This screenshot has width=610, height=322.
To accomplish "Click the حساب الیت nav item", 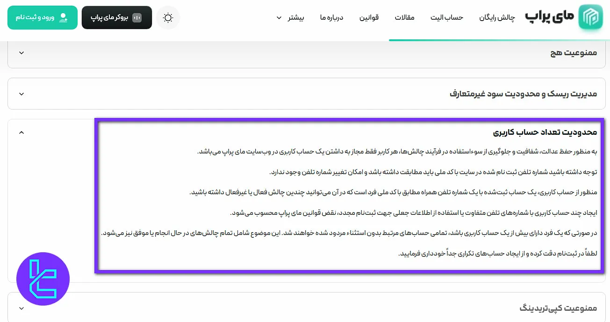I will tap(446, 17).
